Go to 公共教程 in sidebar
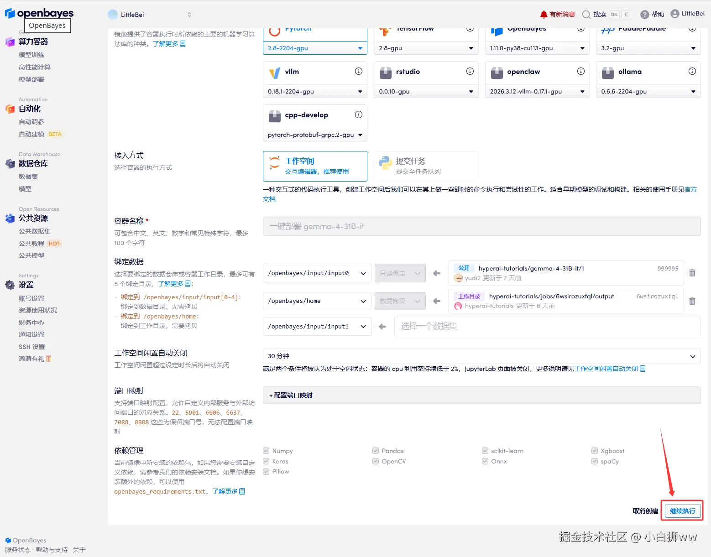The image size is (711, 557). pyautogui.click(x=31, y=244)
